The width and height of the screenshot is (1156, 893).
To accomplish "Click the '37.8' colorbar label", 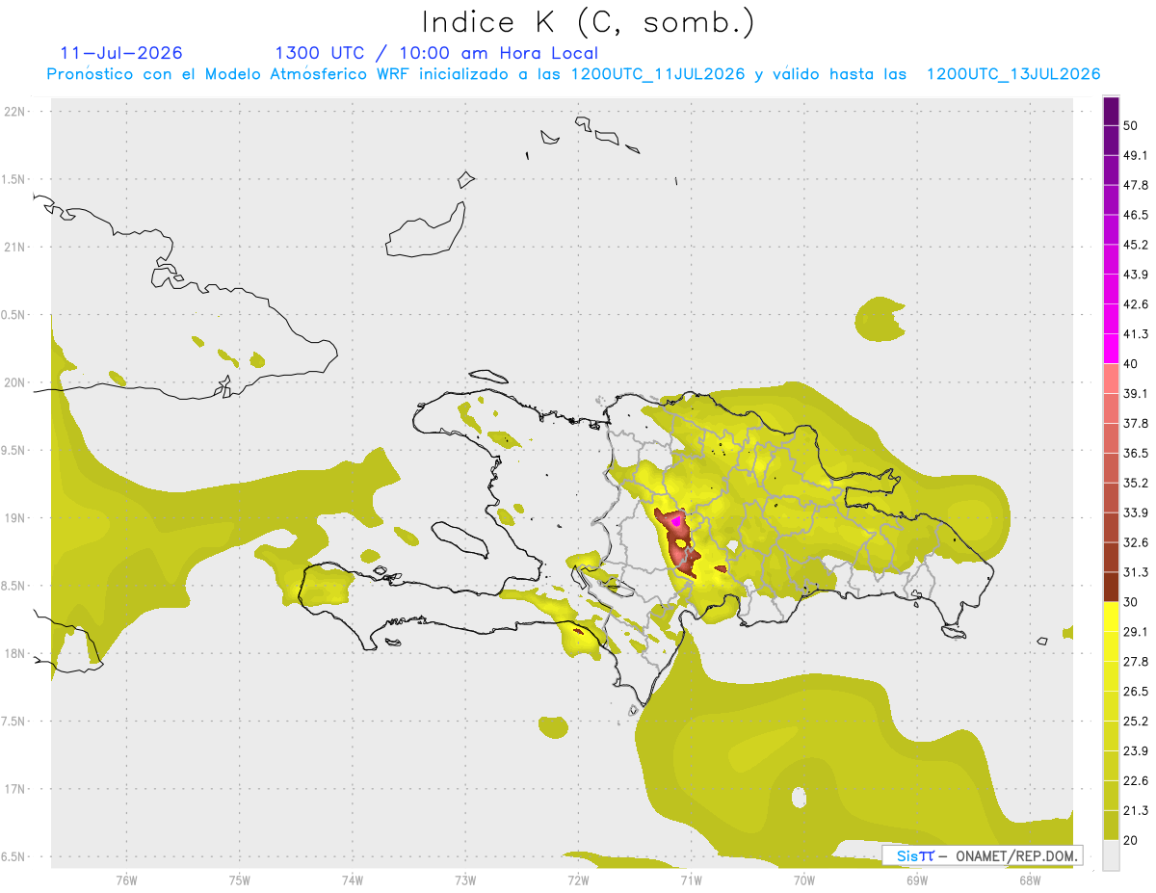I will point(1136,424).
